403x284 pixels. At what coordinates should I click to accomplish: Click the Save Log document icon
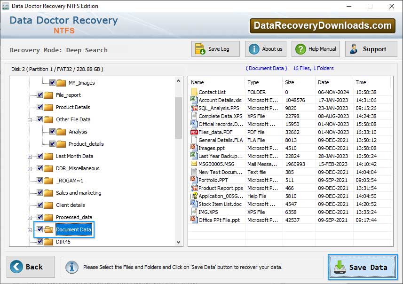coord(200,49)
